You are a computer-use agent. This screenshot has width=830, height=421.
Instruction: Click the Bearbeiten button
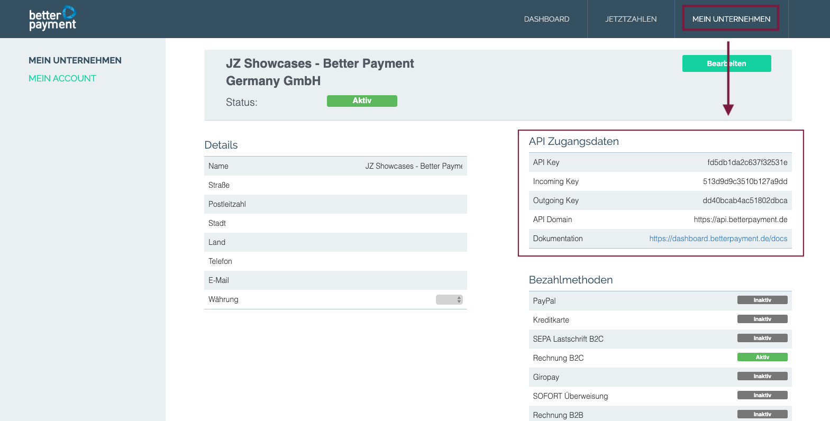tap(726, 63)
